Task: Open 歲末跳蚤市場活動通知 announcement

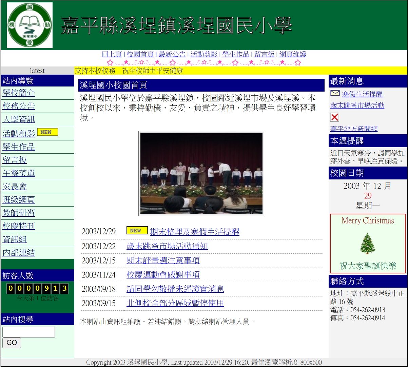Action: click(167, 246)
